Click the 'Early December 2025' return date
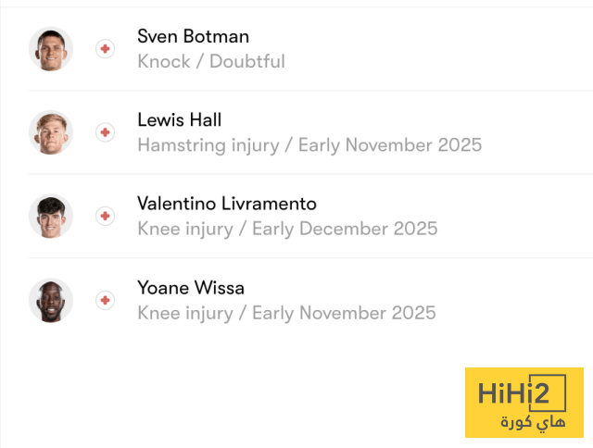The width and height of the screenshot is (593, 448). click(x=345, y=229)
